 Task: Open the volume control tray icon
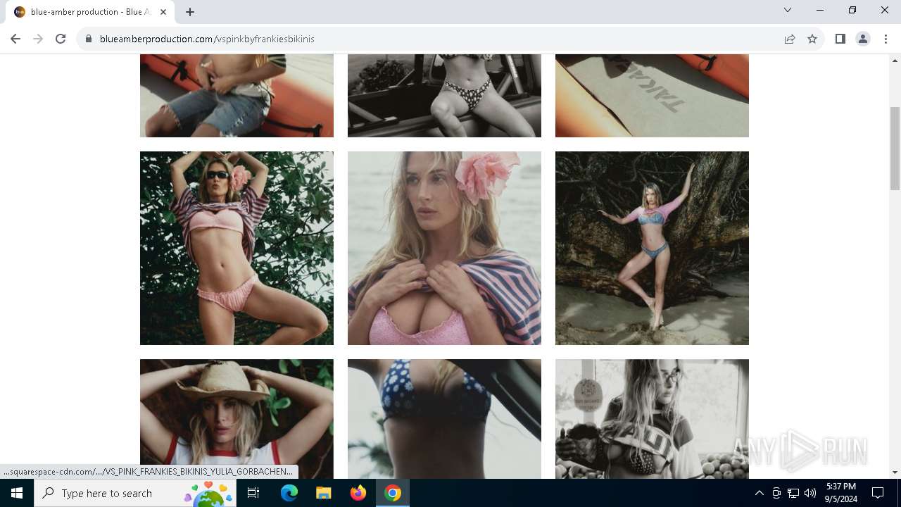coord(810,493)
